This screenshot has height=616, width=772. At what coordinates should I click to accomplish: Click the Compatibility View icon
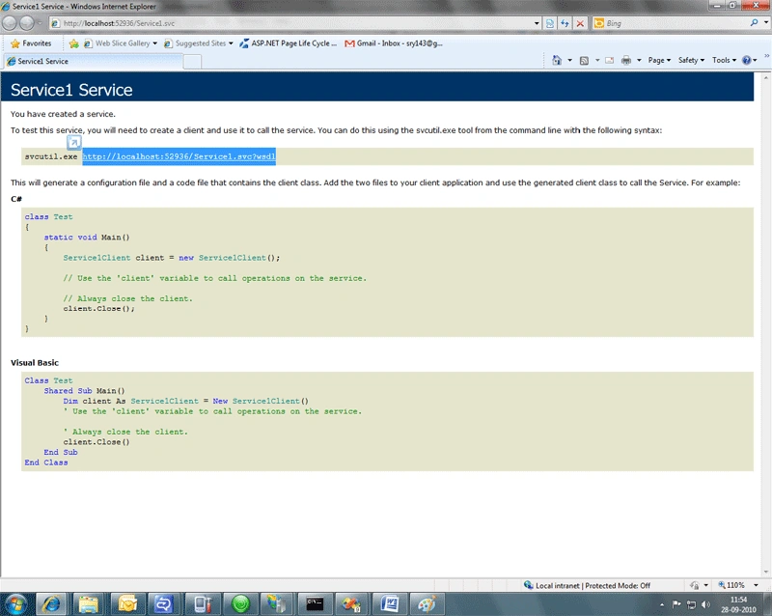click(x=550, y=23)
